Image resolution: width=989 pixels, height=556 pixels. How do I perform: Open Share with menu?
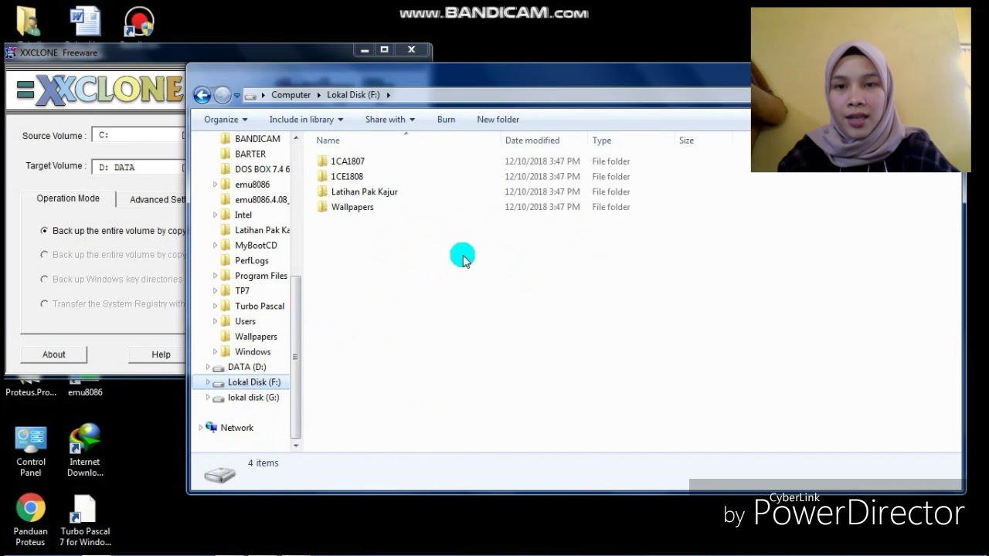click(390, 120)
